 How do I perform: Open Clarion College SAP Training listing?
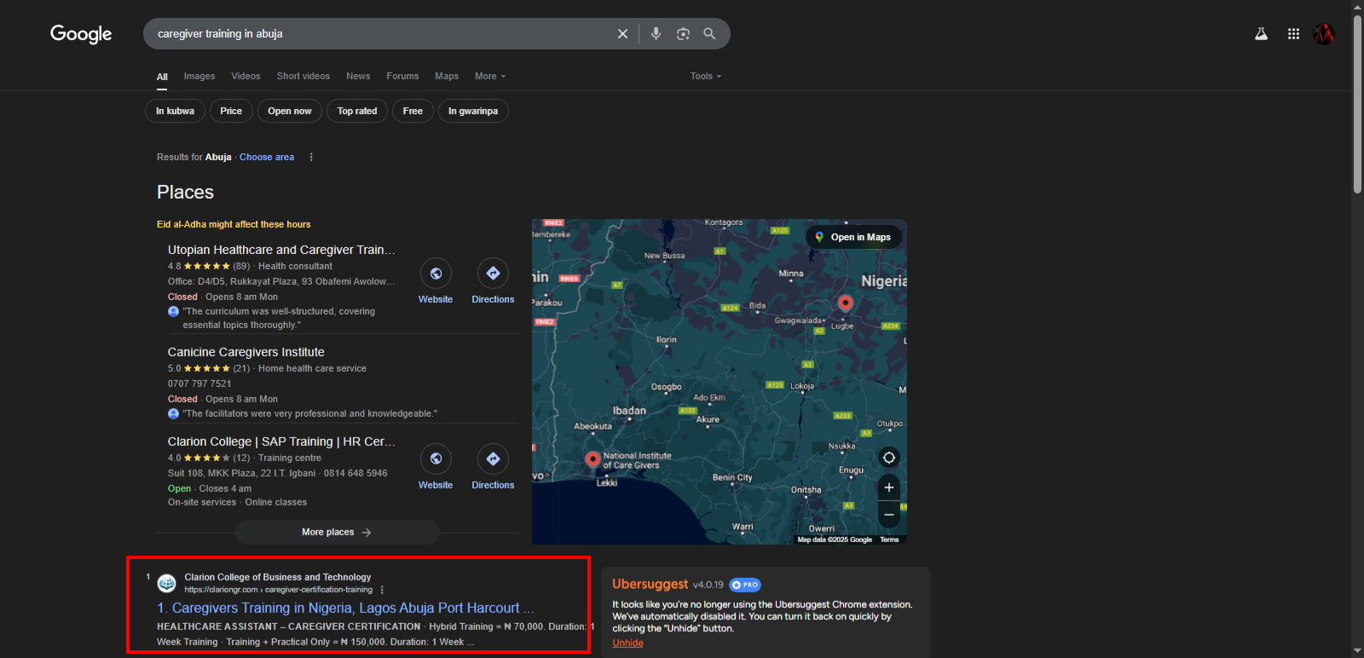(x=281, y=442)
